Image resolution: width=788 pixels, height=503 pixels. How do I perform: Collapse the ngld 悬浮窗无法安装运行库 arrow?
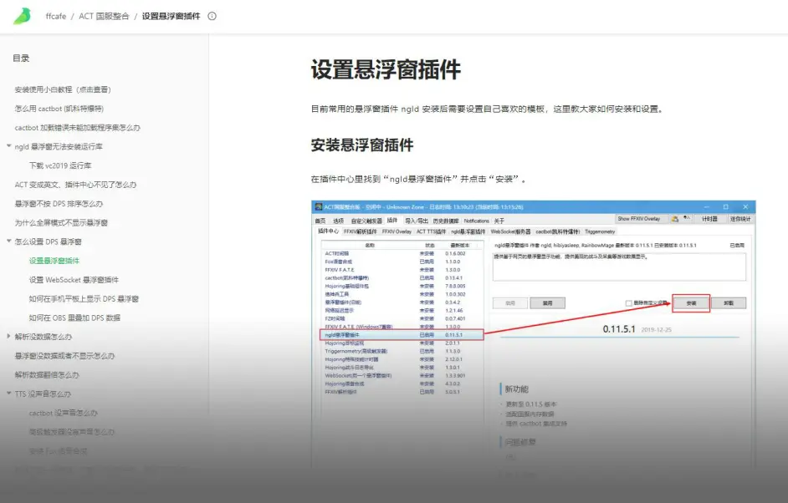tap(8, 146)
